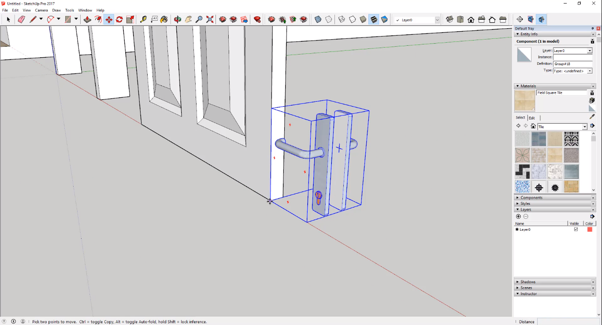The image size is (602, 325).
Task: Click Layer0 color swatch
Action: point(590,229)
